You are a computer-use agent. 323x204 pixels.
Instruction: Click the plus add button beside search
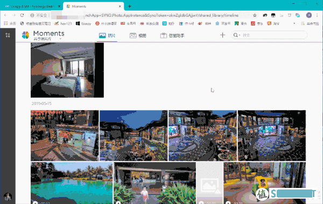(222, 35)
